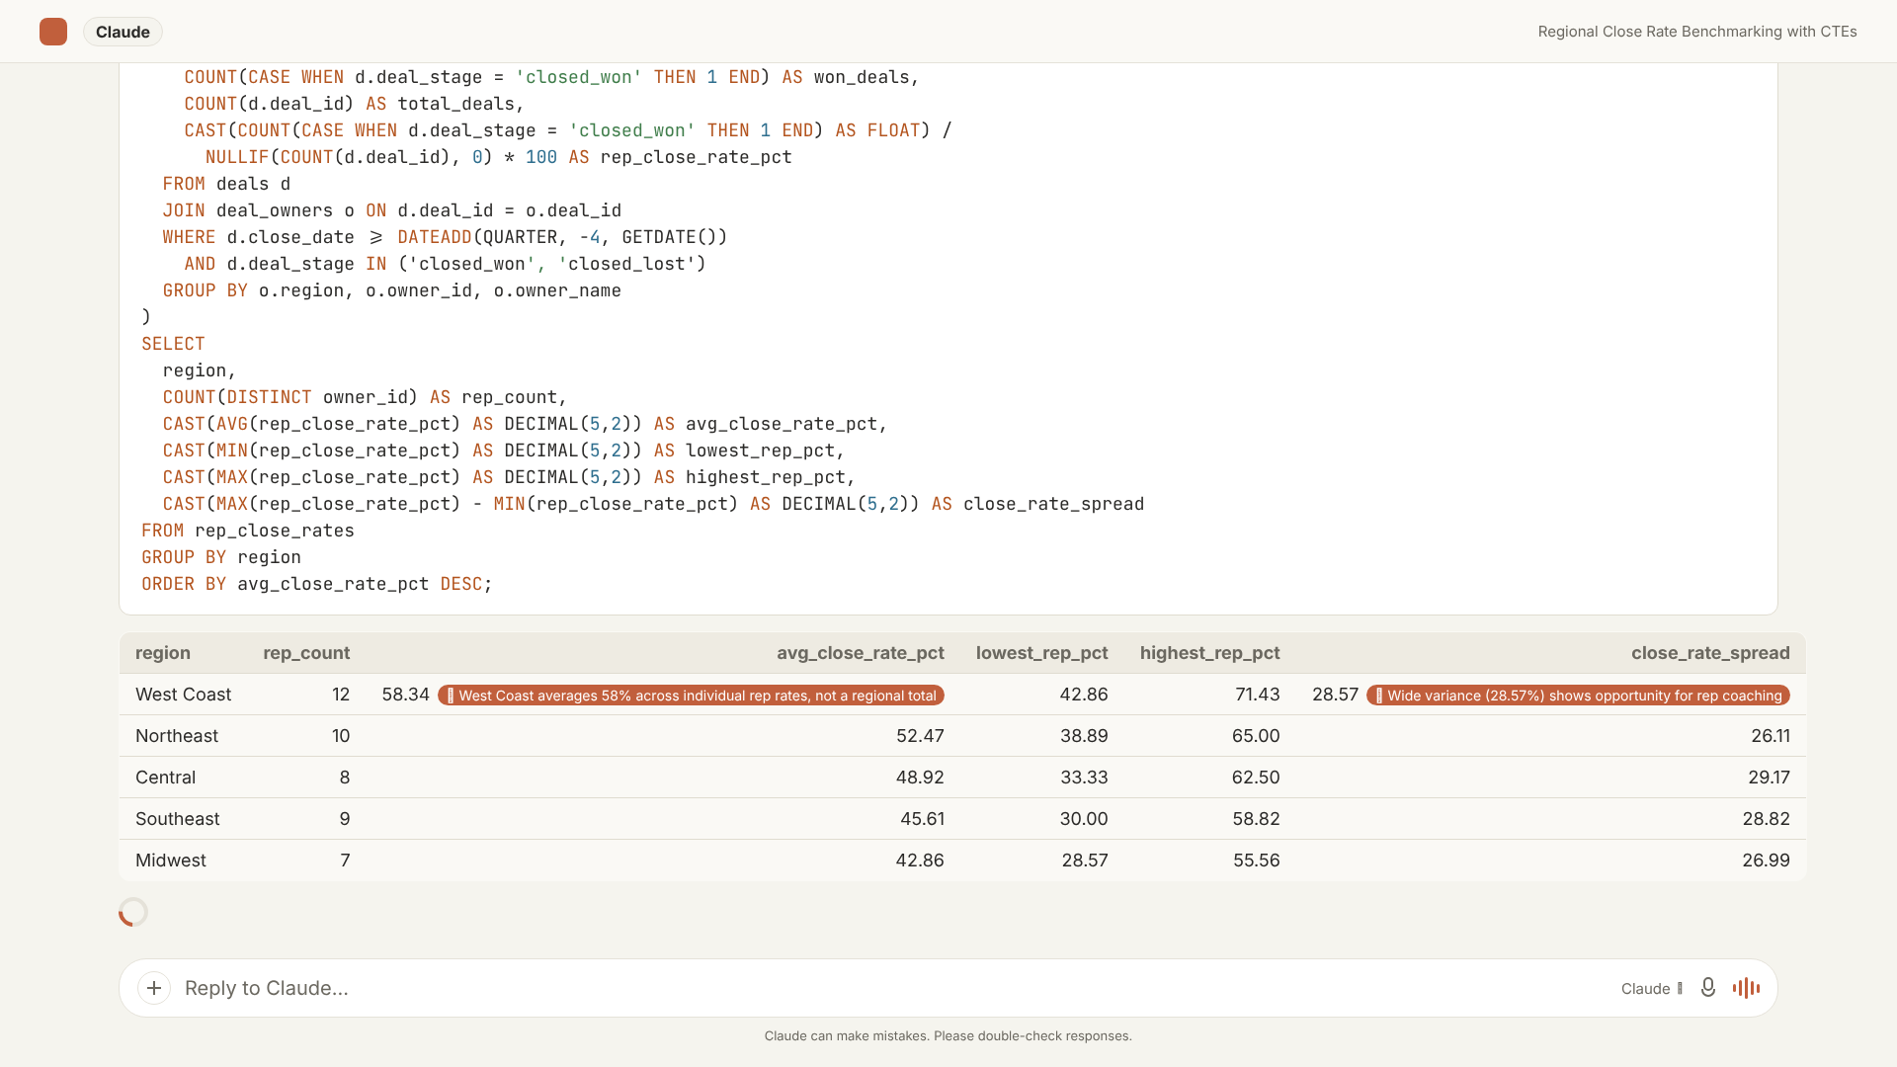The width and height of the screenshot is (1897, 1067).
Task: Click the 52.47 Northeast average value
Action: (x=920, y=736)
